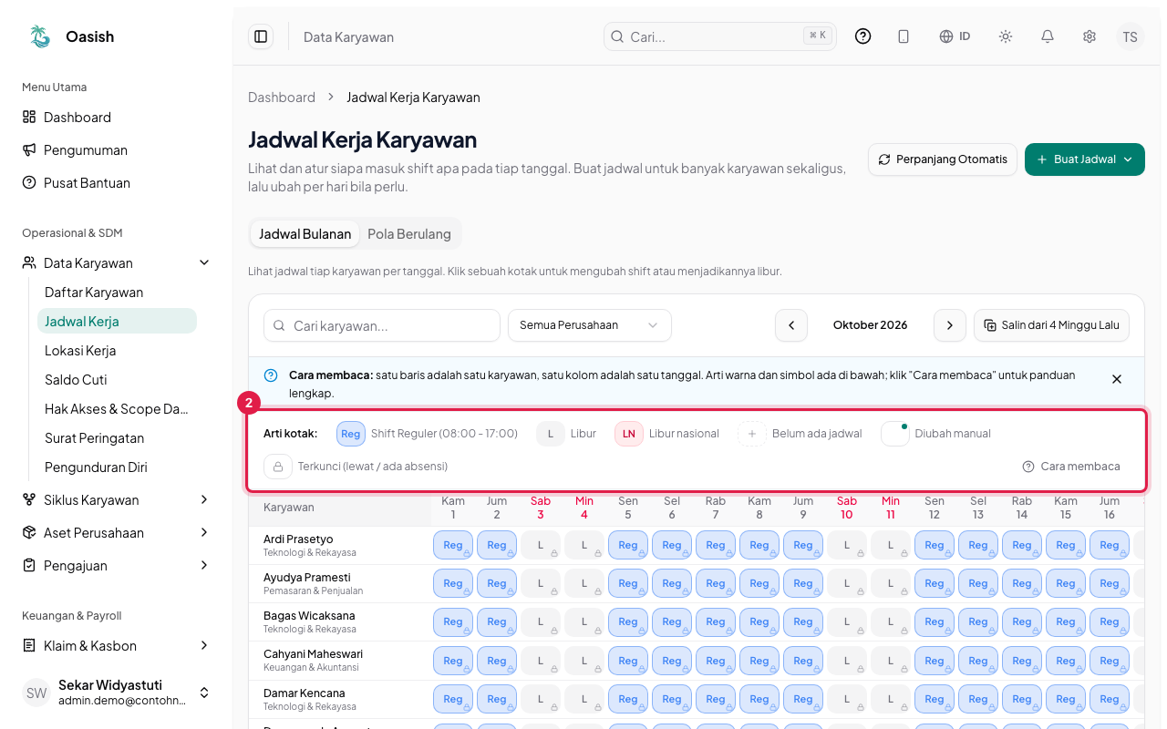Open the Sekar Widyastuti account switcher

[x=117, y=693]
